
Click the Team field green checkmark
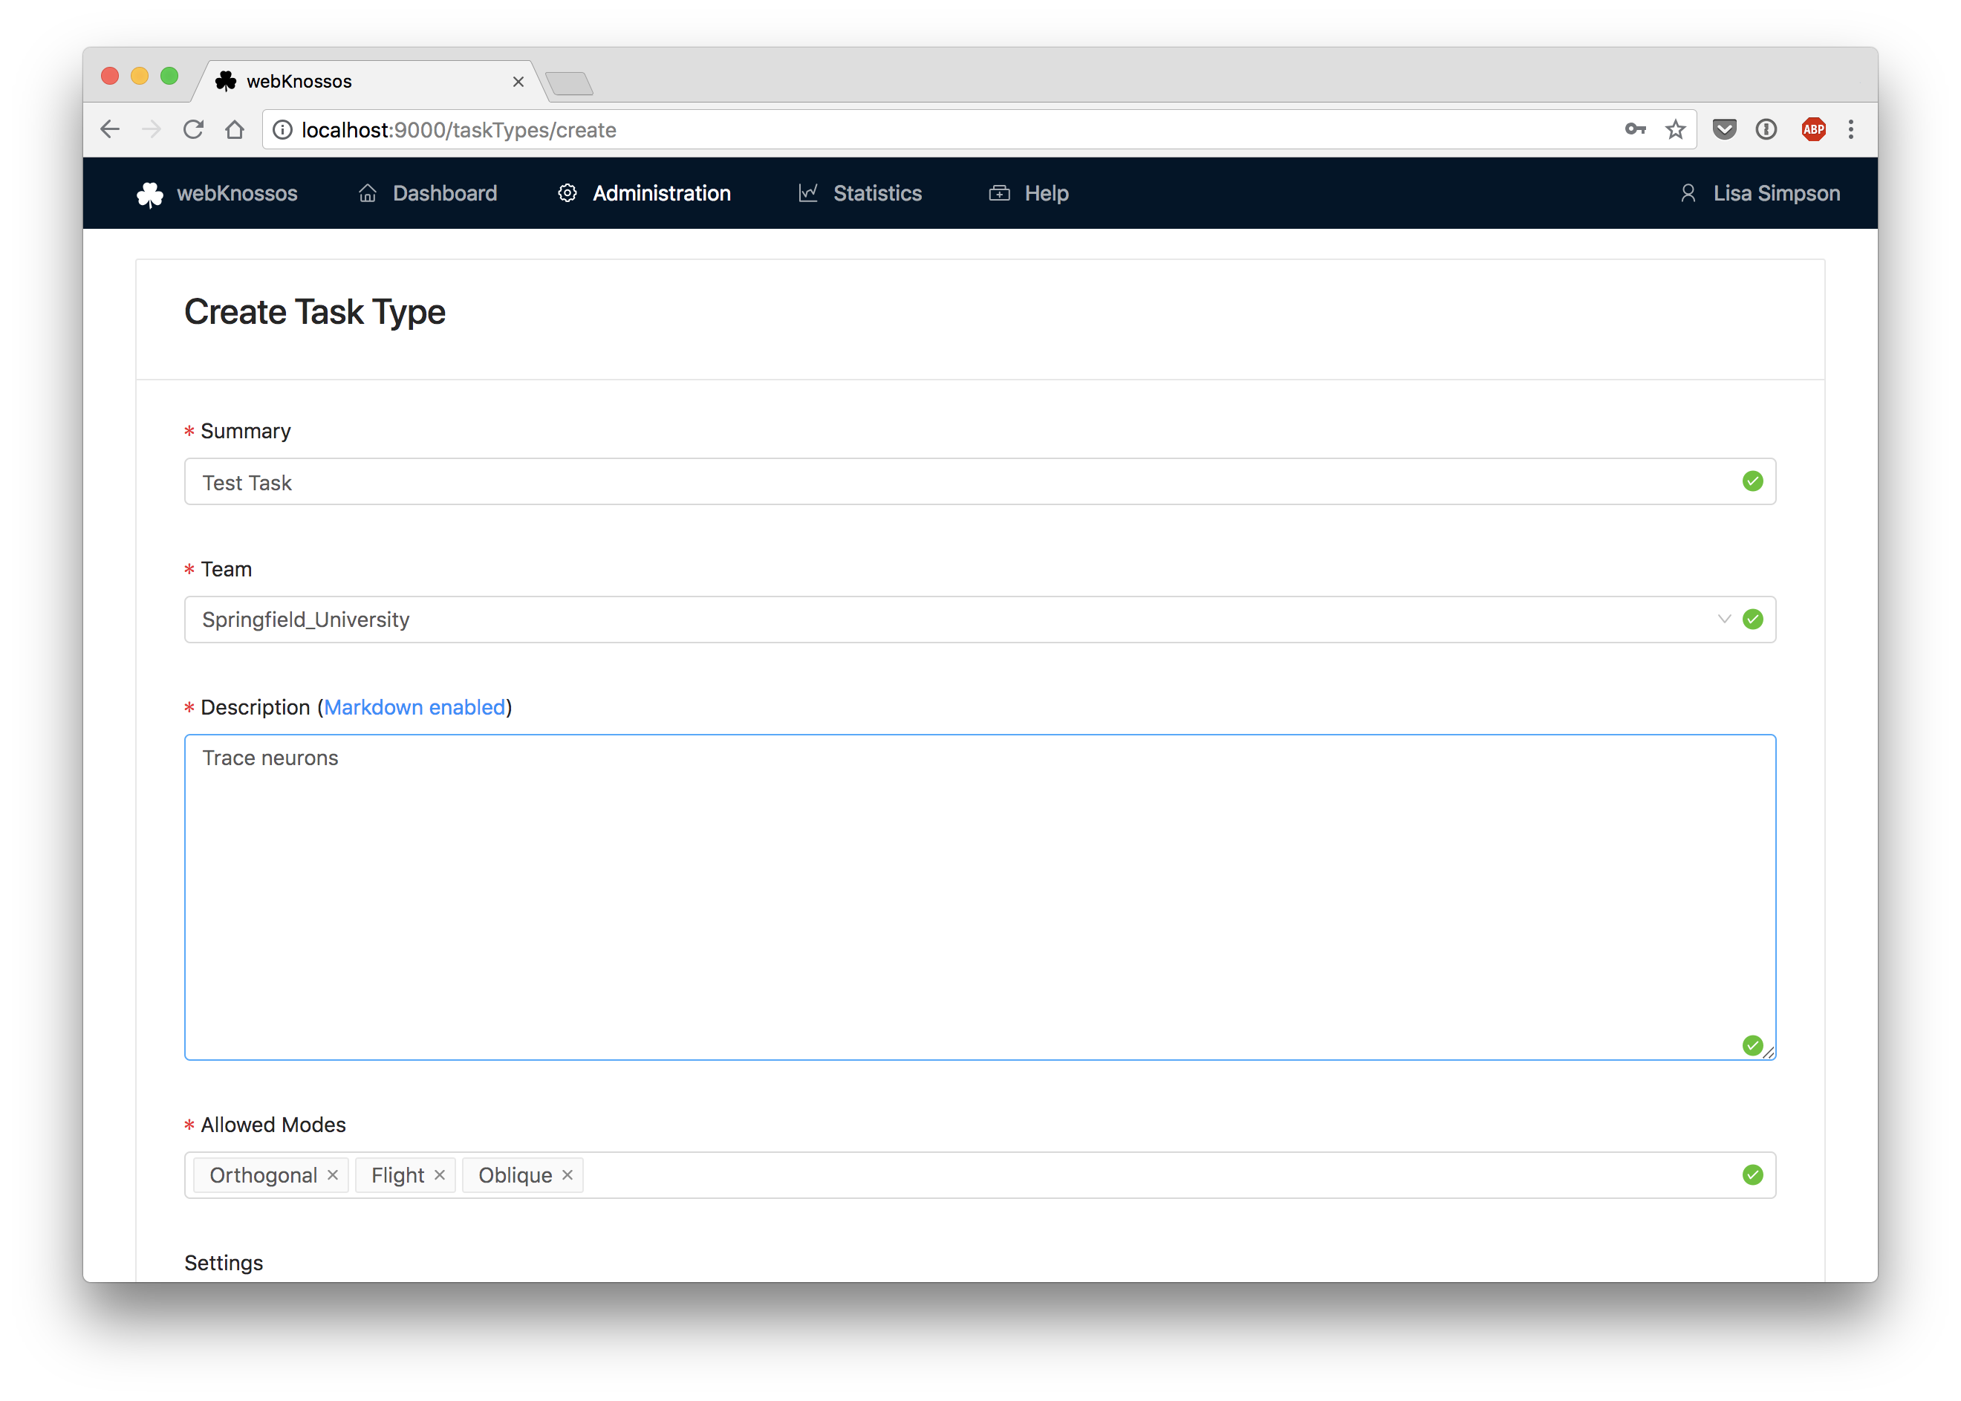click(1752, 620)
